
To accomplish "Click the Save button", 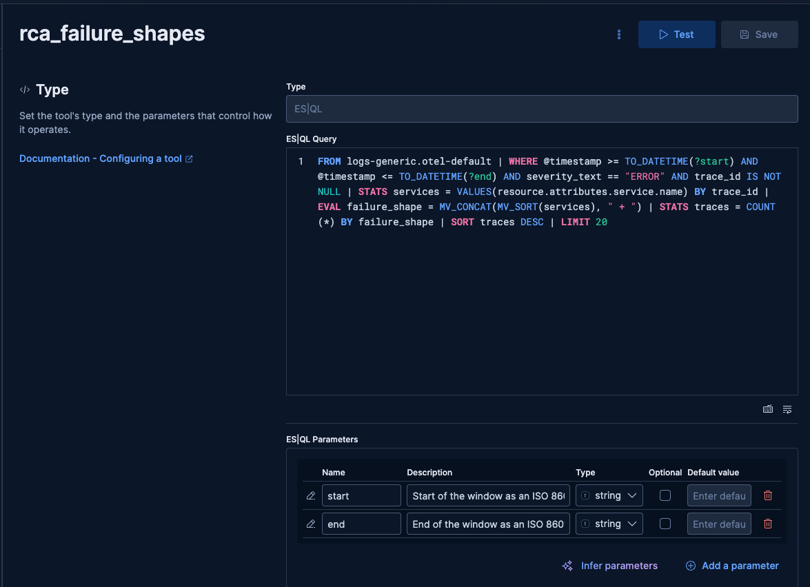I will coord(760,34).
